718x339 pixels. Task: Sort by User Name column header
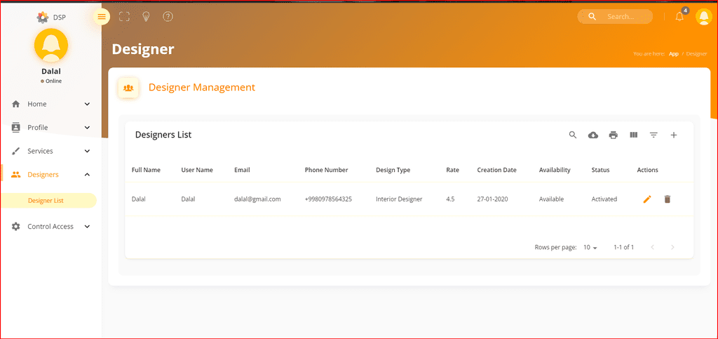point(197,170)
